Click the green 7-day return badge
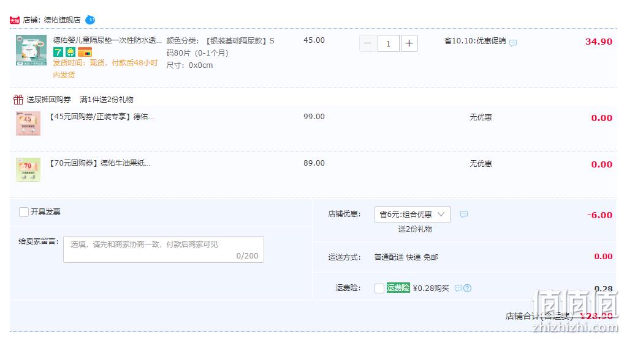Image resolution: width=624 pixels, height=338 pixels. pos(58,51)
